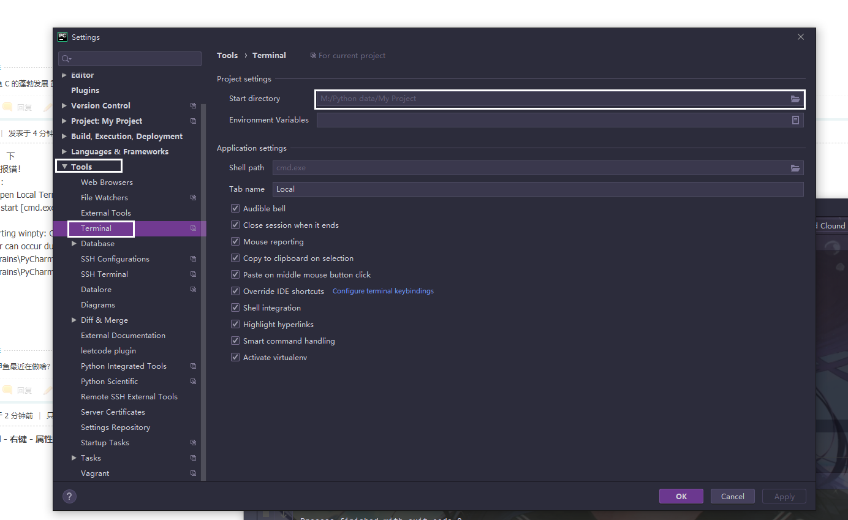
Task: Expand the Database node arrow
Action: pos(74,244)
